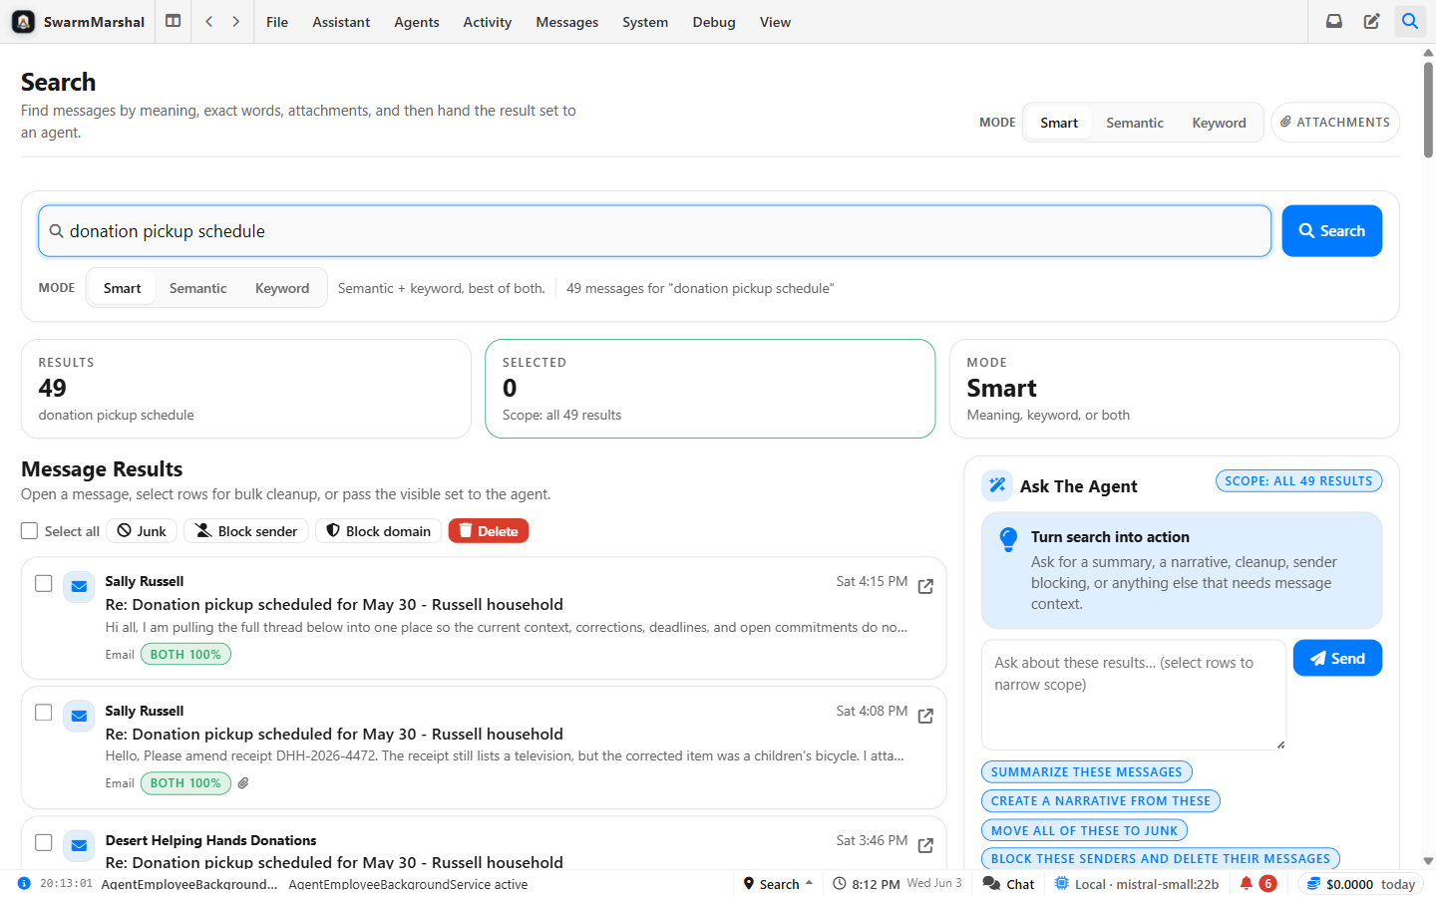Open Sally Russell 4:08 PM message externally

(x=925, y=716)
